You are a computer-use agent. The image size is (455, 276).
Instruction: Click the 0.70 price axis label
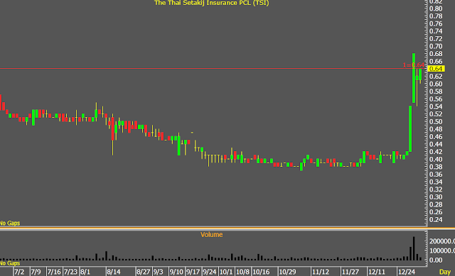click(436, 46)
